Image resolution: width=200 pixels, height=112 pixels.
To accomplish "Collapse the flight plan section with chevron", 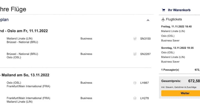I will point(148,20).
